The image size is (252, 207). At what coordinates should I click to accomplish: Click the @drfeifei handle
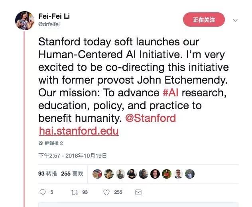50,24
